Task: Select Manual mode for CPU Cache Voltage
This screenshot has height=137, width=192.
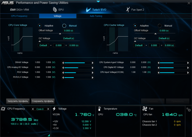Action: tap(160, 26)
